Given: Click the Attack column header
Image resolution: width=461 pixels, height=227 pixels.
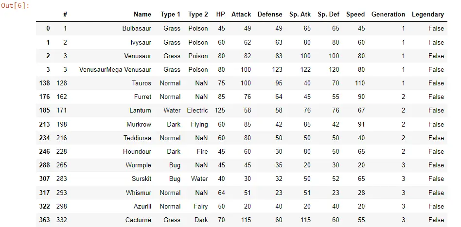Looking at the screenshot, I should 241,15.
